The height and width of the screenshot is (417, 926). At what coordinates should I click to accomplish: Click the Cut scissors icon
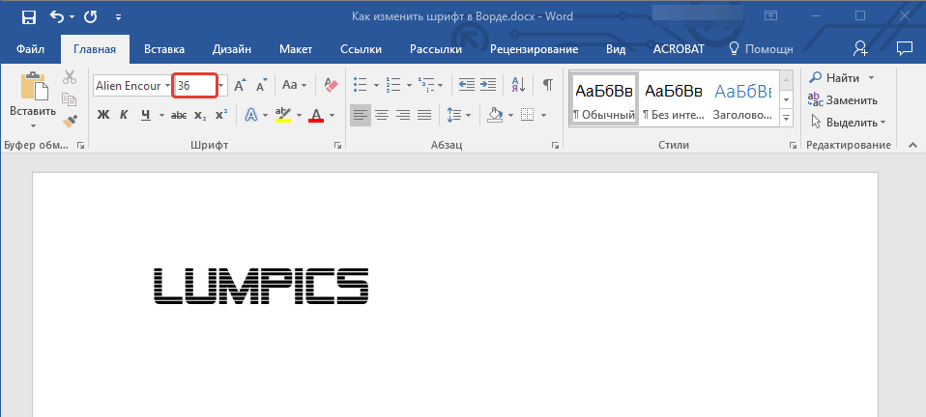click(70, 78)
